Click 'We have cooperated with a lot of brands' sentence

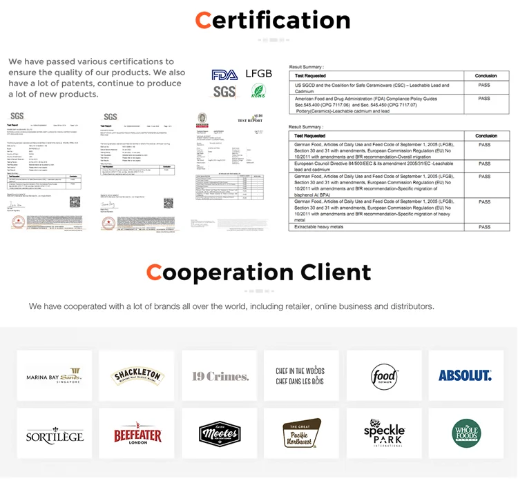(x=231, y=306)
